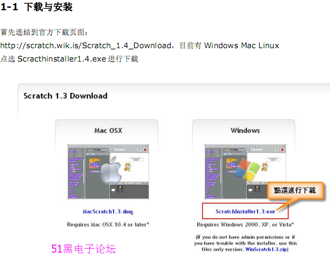Click the Scratch 1.3 Download title
This screenshot has width=330, height=264.
point(66,96)
